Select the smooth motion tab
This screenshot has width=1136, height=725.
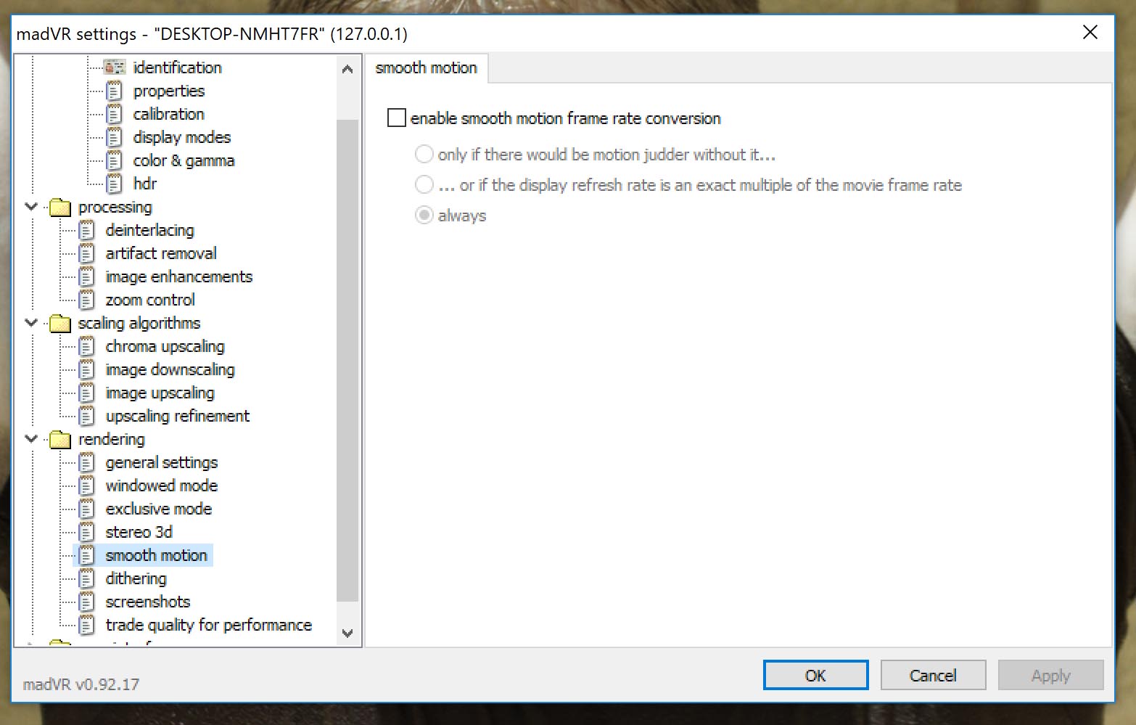tap(427, 68)
